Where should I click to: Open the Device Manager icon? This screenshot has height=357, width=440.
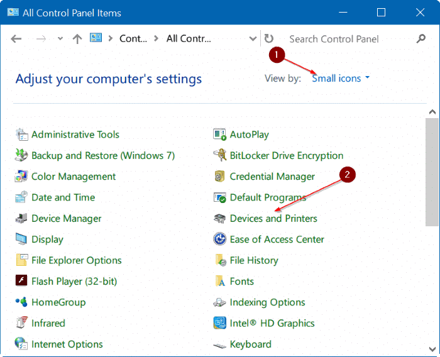(21, 218)
